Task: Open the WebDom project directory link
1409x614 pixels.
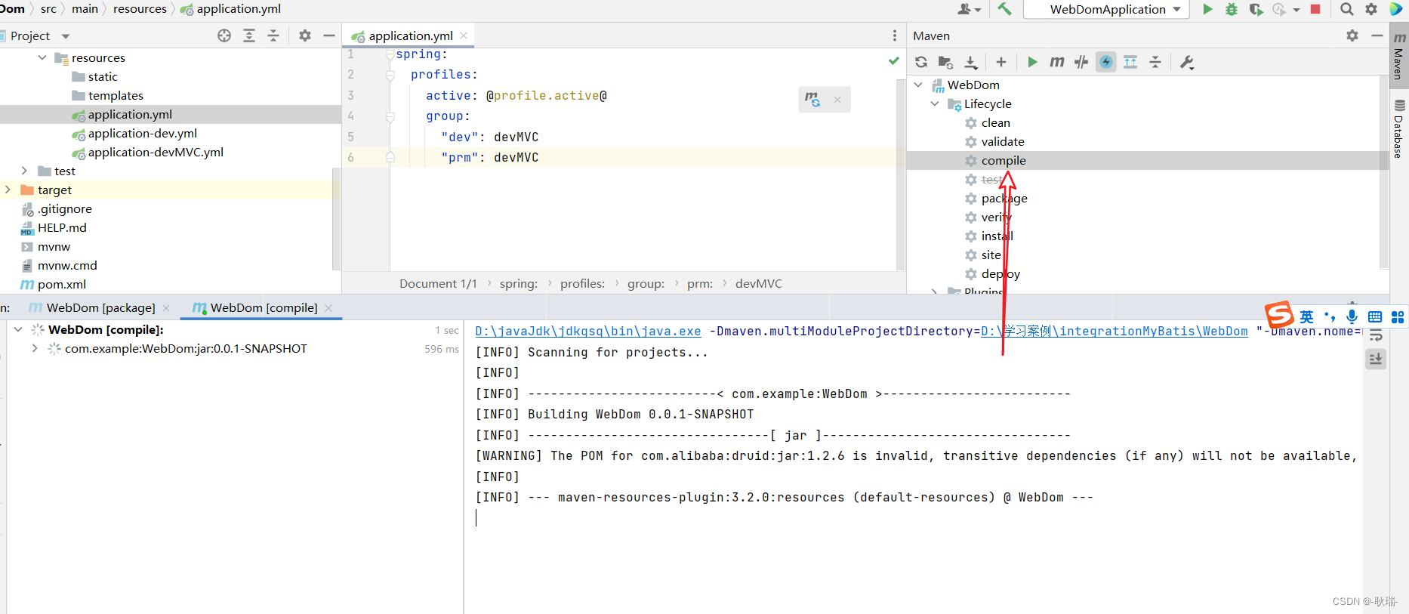Action: click(x=1114, y=331)
